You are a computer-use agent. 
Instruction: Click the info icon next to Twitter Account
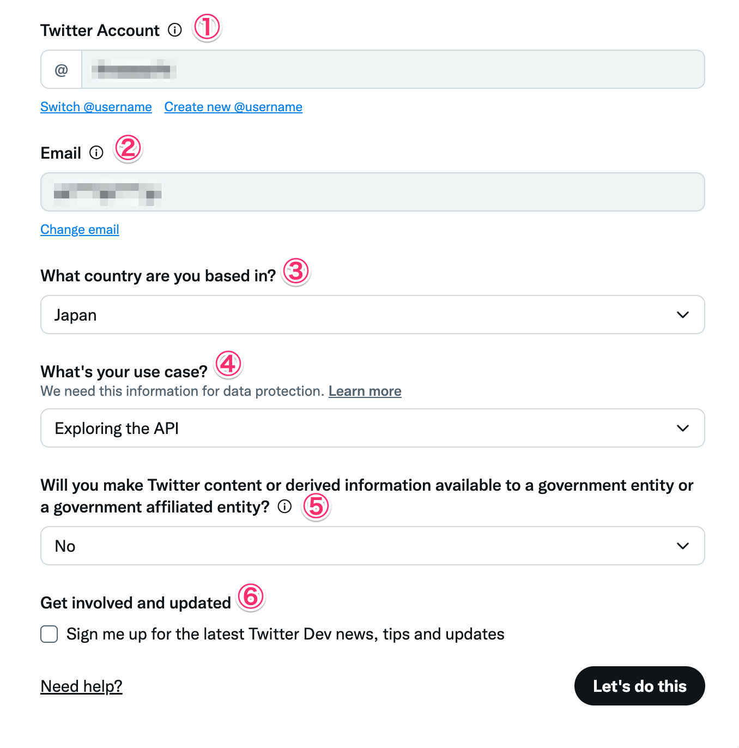(x=175, y=30)
